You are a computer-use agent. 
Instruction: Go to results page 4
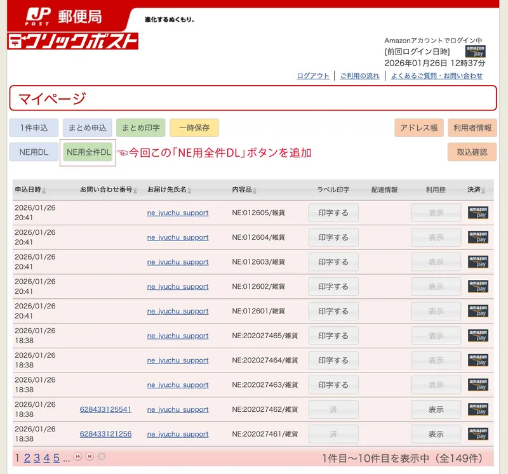click(46, 458)
